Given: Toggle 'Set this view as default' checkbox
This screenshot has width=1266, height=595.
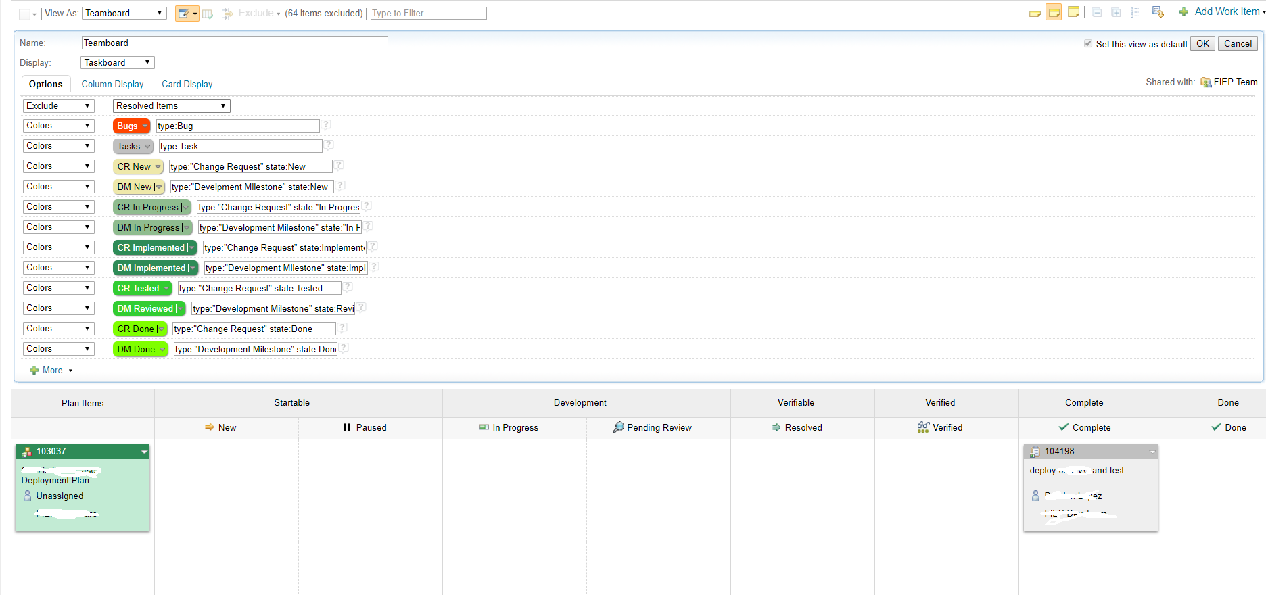Looking at the screenshot, I should [x=1088, y=43].
